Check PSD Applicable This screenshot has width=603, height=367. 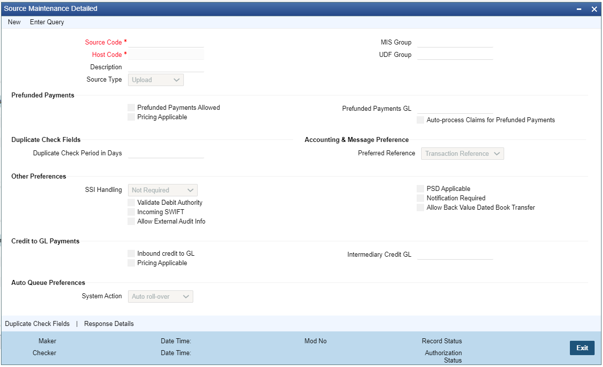pos(420,188)
